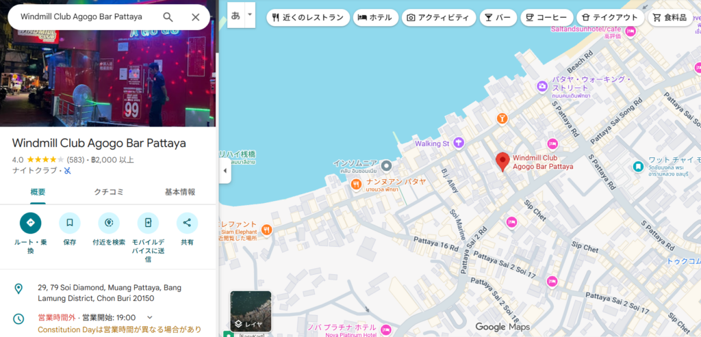
Task: Click the 保存 bookmark icon
Action: 69,223
